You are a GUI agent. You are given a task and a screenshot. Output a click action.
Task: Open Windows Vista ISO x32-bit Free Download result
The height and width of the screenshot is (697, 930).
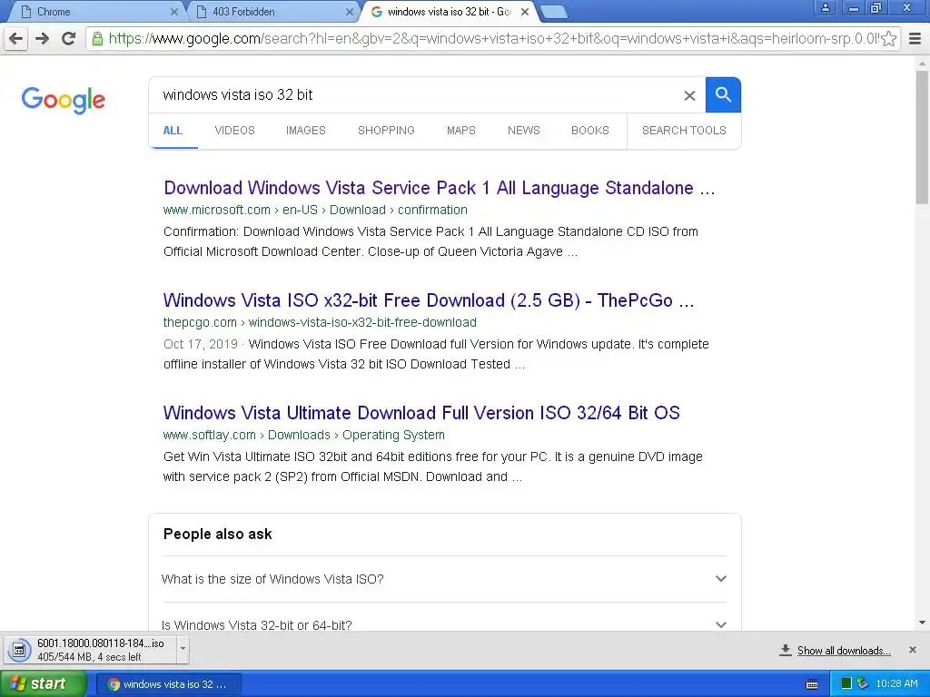(x=429, y=300)
